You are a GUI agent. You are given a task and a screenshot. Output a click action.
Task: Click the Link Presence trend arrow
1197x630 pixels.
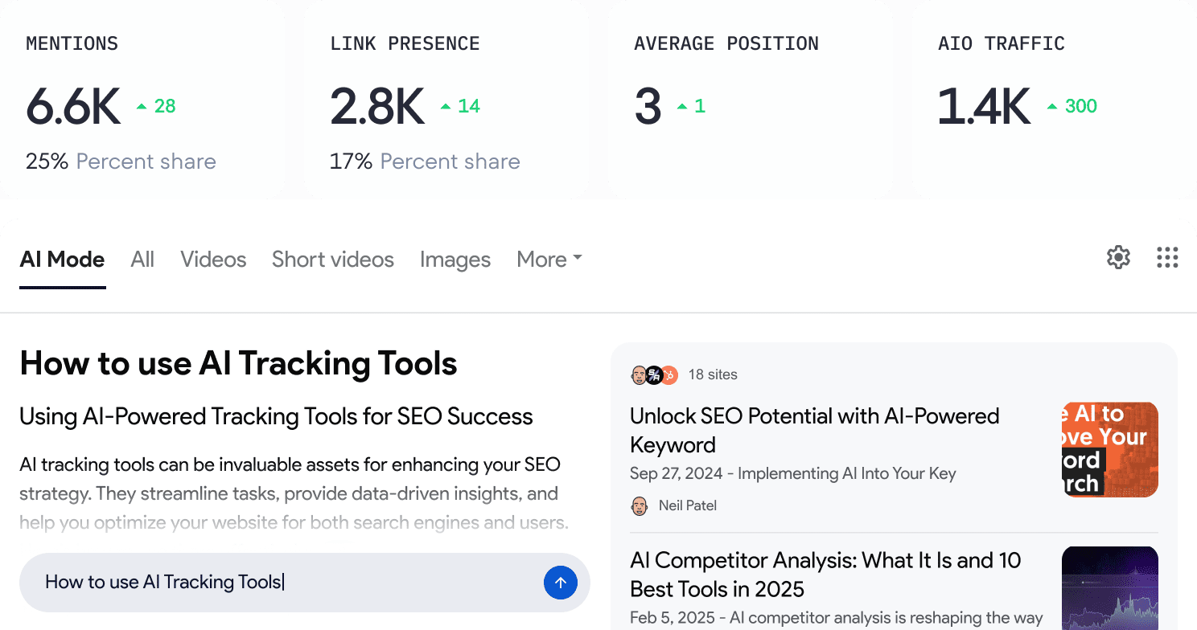click(x=446, y=106)
